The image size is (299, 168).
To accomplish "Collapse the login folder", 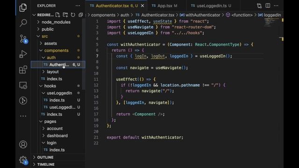I will point(51,143).
